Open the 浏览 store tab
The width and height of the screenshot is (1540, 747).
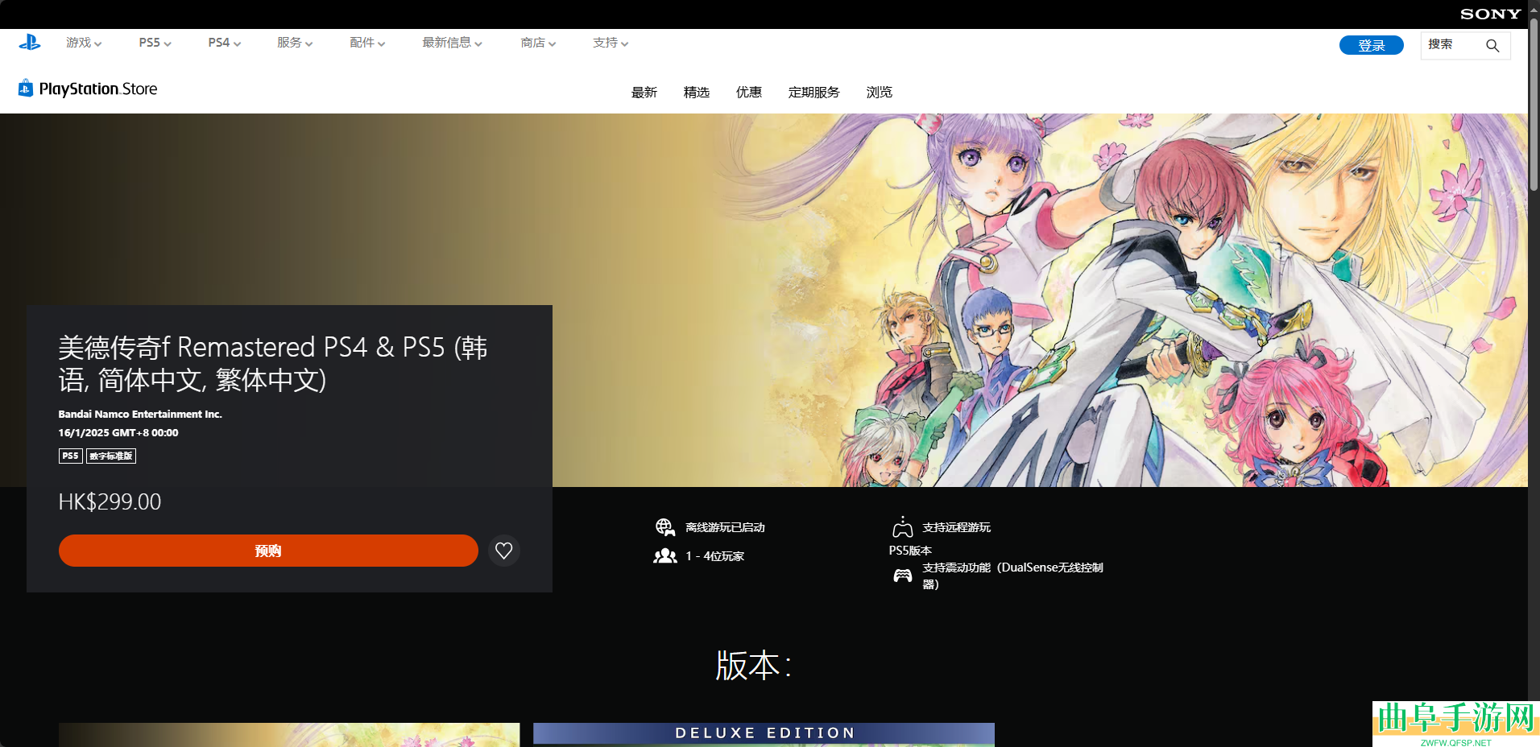tap(880, 93)
